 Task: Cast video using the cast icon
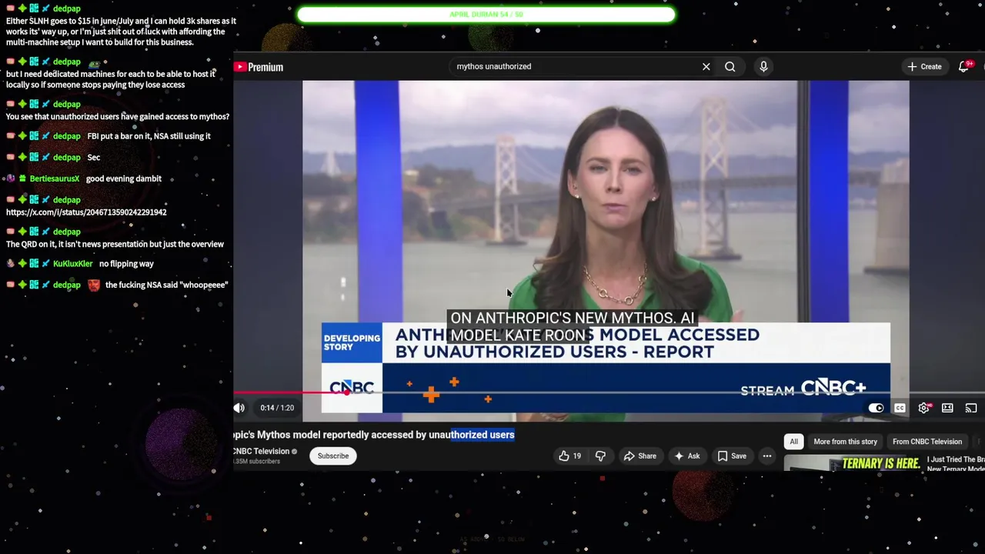click(x=971, y=408)
